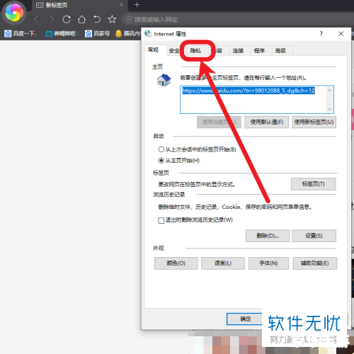Viewport: 354px width, 354px height.
Task: Click the URL box scroll up arrow
Action: click(329, 90)
